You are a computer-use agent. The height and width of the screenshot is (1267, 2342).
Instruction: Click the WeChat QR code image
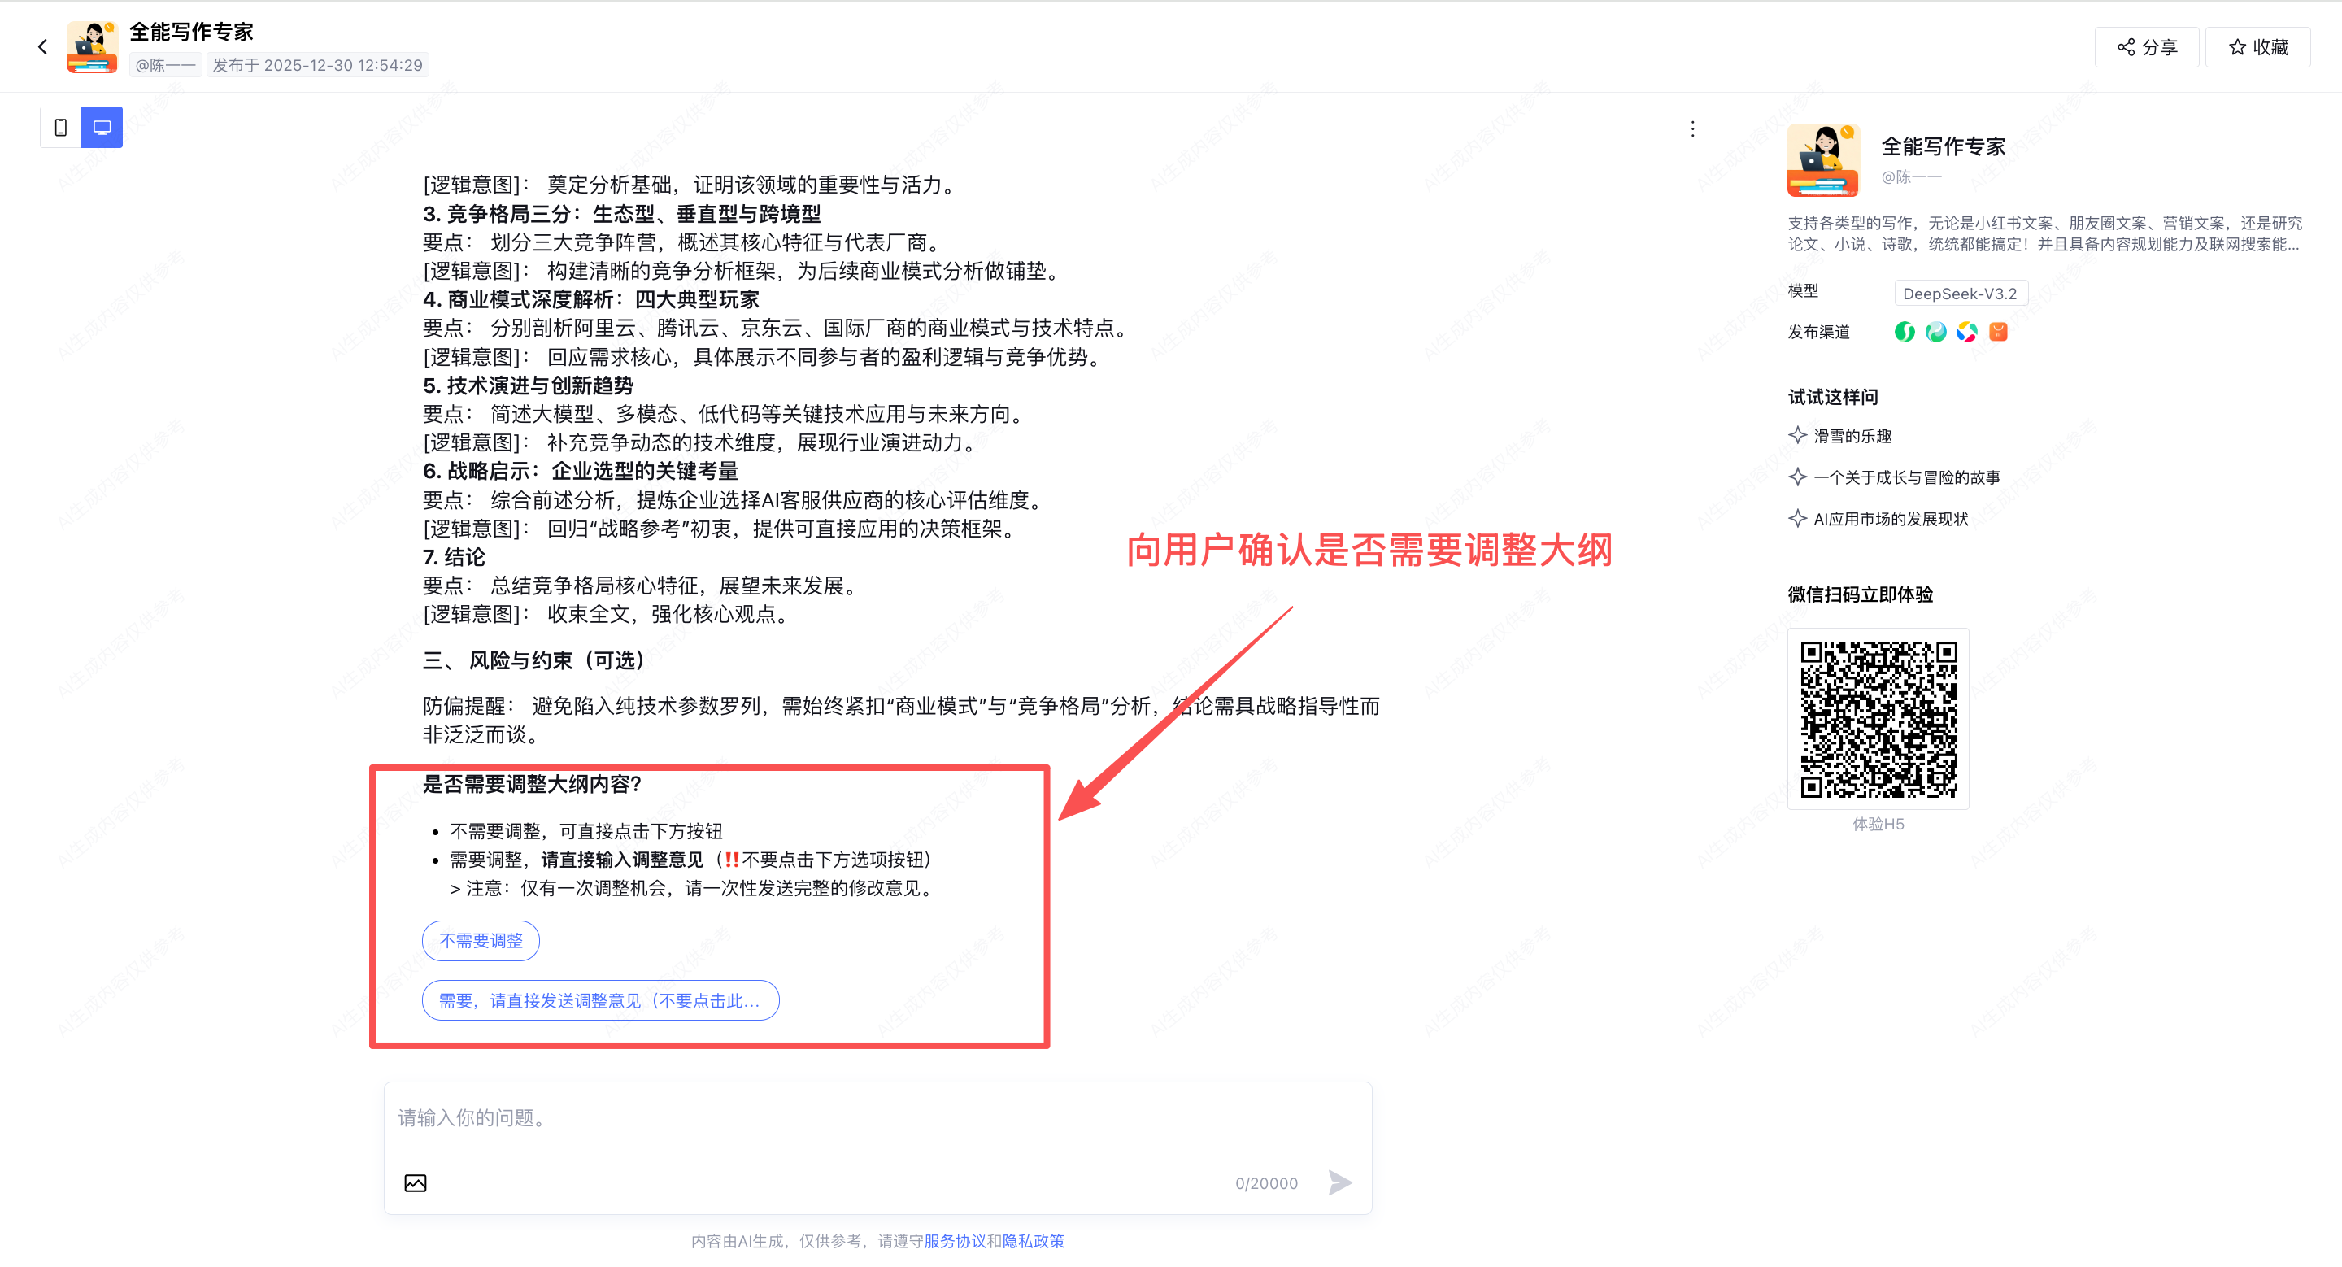(1878, 719)
